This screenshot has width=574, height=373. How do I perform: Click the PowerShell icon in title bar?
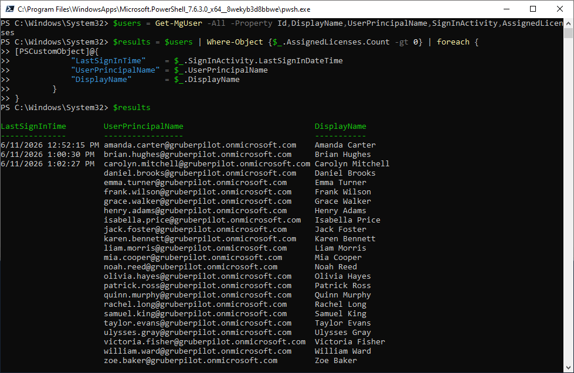10,9
